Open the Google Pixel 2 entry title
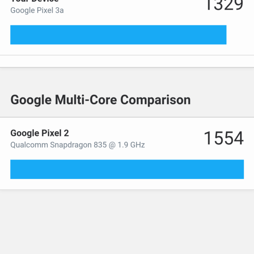Screen dimensions: 254x254 click(39, 133)
